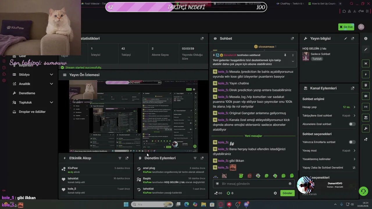Click the Turkish language tag
Screen dimensions: 372x209
point(317,59)
